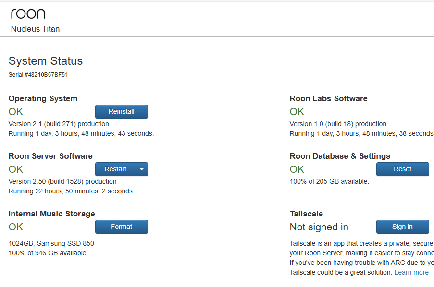Click the Operating System heading
The height and width of the screenshot is (287, 434).
click(x=43, y=98)
